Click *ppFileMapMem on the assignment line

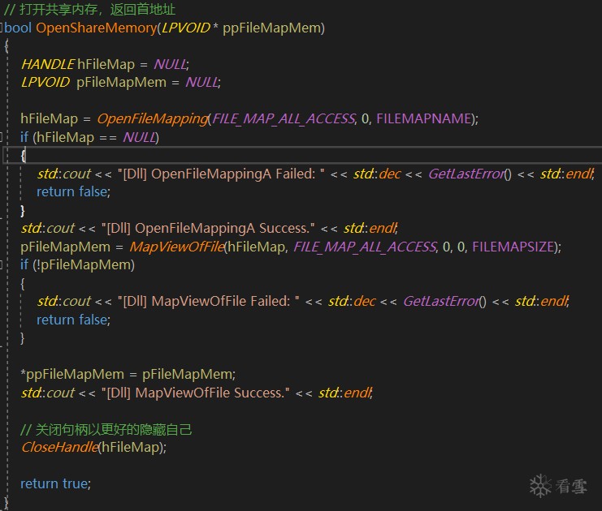[72, 375]
